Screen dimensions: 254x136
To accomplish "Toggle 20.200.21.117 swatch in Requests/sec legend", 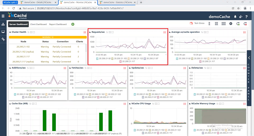I will point(120,62).
